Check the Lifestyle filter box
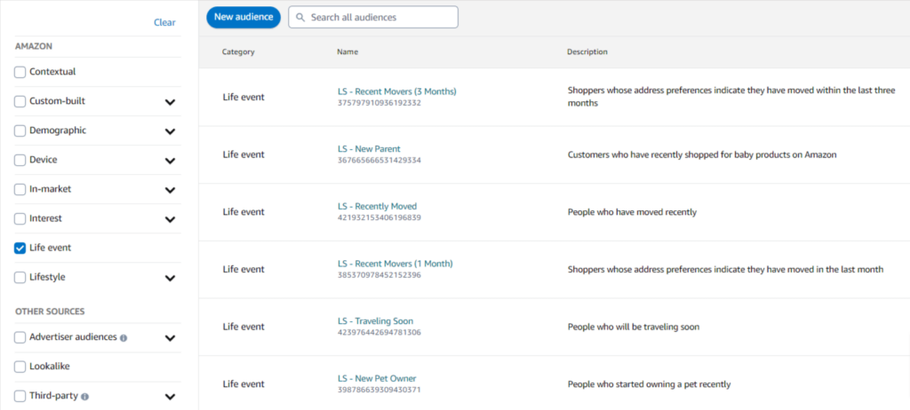The image size is (910, 410). [20, 277]
